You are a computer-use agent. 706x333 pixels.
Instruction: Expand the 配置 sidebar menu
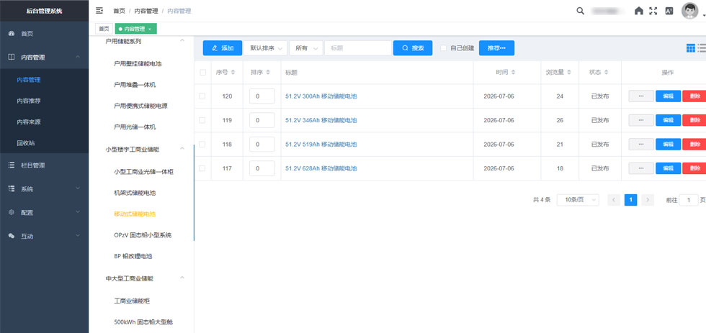point(78,212)
